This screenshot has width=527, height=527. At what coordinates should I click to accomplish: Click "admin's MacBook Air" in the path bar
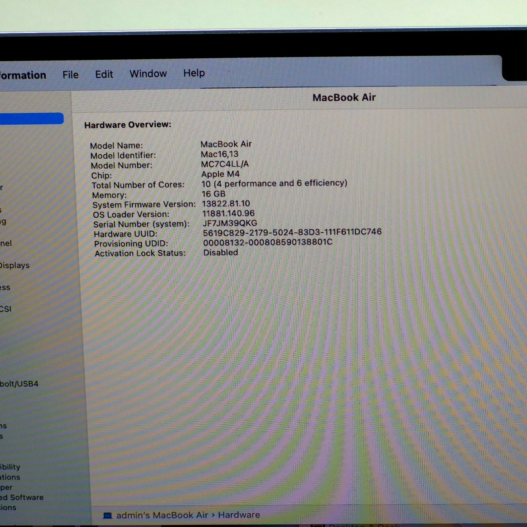[x=162, y=515]
